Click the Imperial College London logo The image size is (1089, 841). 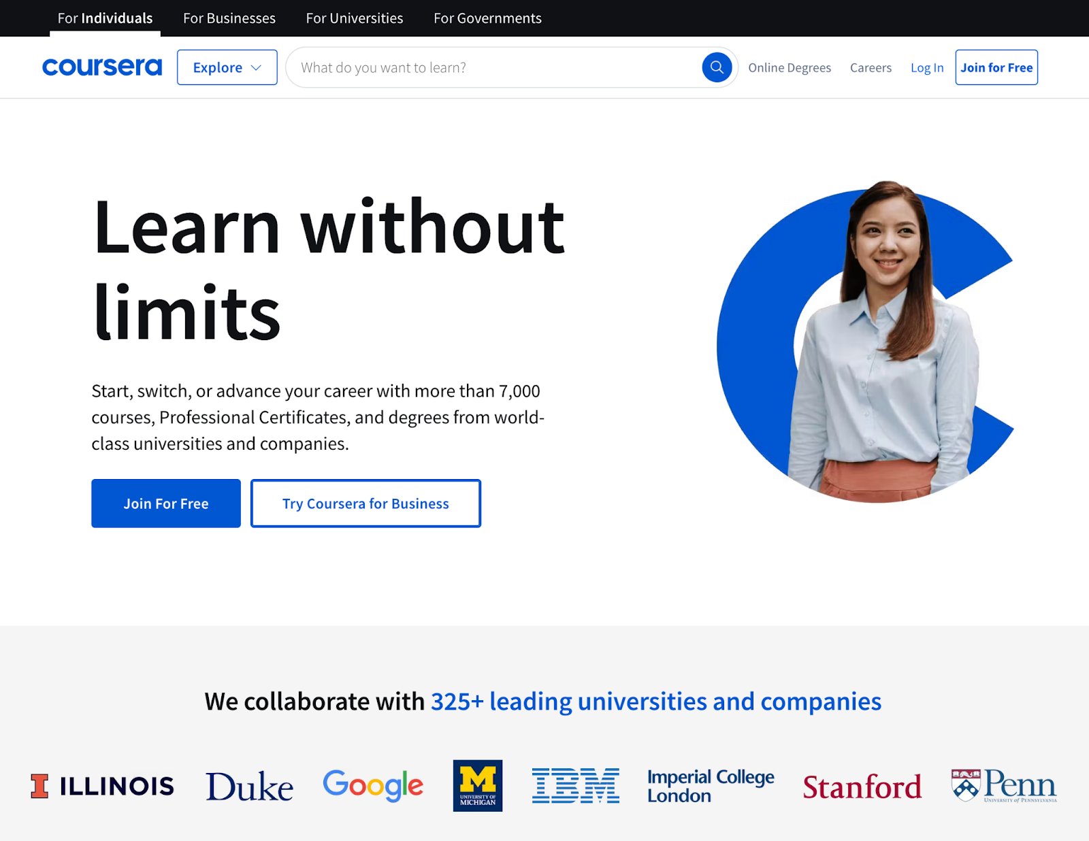tap(710, 786)
